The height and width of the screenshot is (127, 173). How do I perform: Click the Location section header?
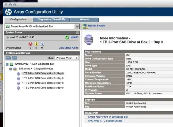(x=128, y=100)
